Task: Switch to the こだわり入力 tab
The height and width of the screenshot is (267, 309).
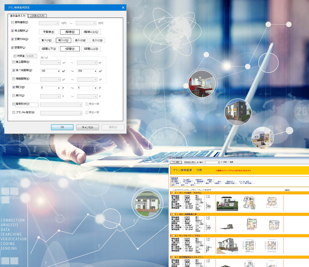Action: pos(37,16)
